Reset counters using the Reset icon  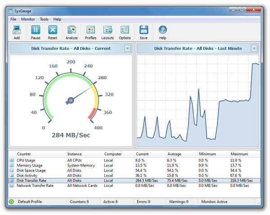(53, 30)
